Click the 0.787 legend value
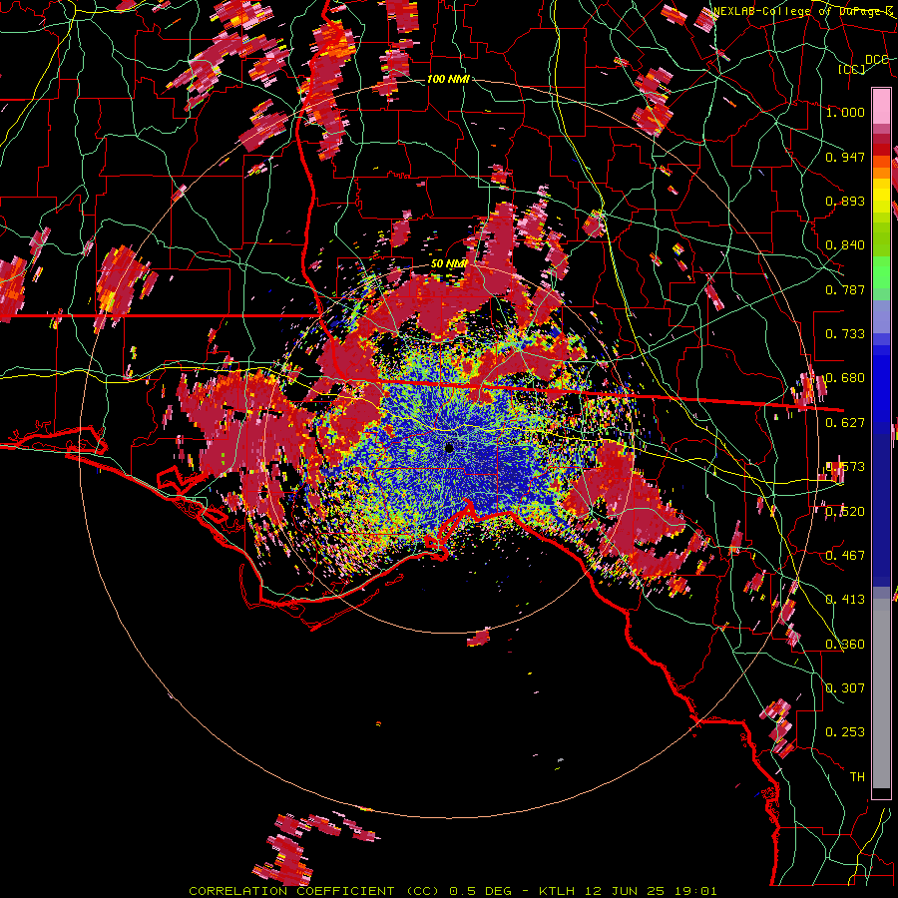This screenshot has height=898, width=898. coord(845,289)
